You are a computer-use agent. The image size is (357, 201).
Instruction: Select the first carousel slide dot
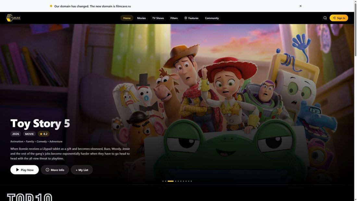click(x=163, y=181)
